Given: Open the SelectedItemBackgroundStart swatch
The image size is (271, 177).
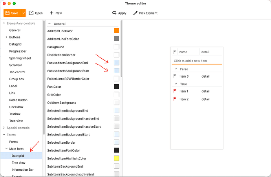Looking at the screenshot, I should click(116, 134).
